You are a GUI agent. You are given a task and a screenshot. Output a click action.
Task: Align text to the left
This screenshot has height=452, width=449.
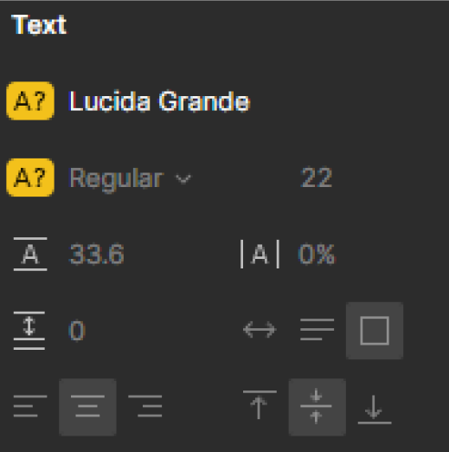30,406
